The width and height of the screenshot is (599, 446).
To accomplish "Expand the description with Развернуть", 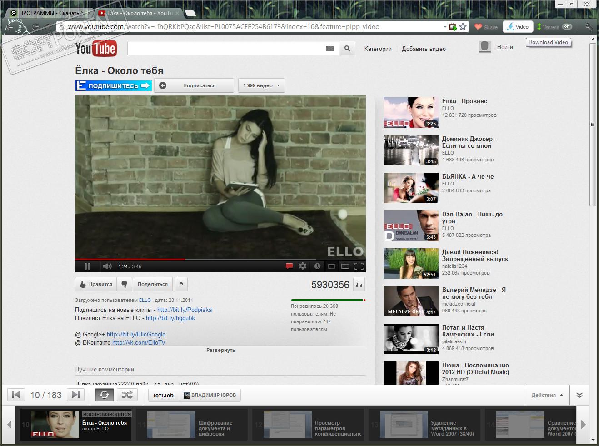I will [x=220, y=350].
